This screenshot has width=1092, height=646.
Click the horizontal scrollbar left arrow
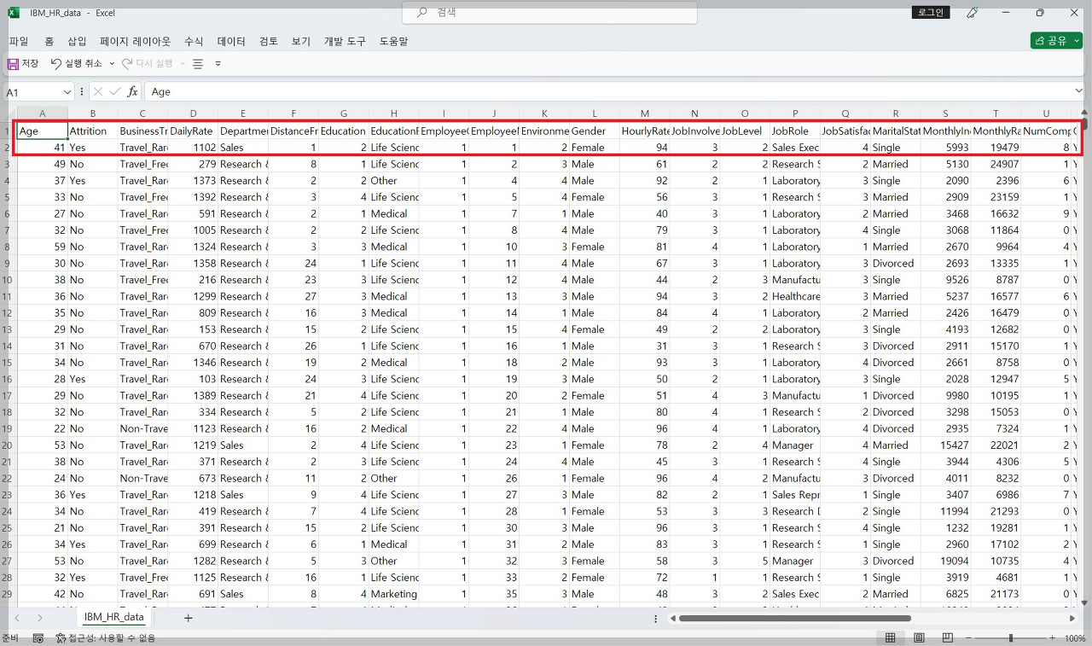coord(673,618)
